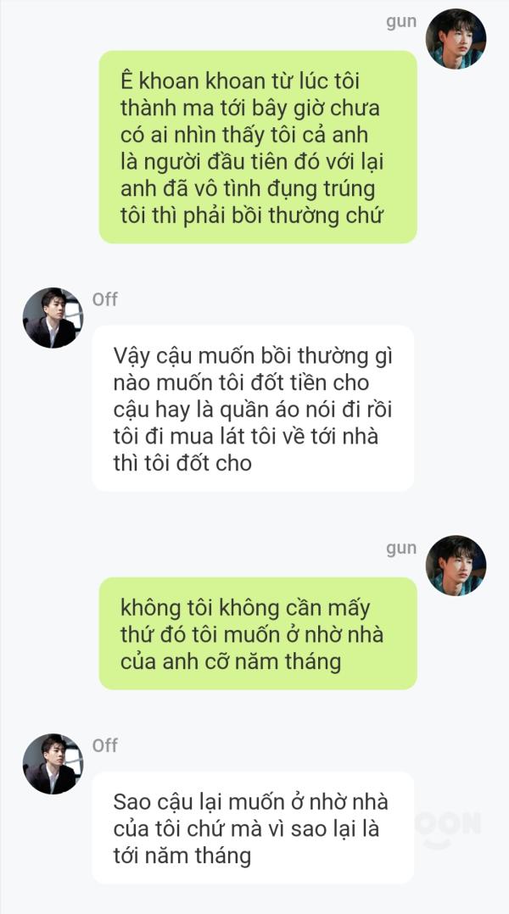Click the line 'tôi thì phải bồi thường chứ'

click(251, 215)
